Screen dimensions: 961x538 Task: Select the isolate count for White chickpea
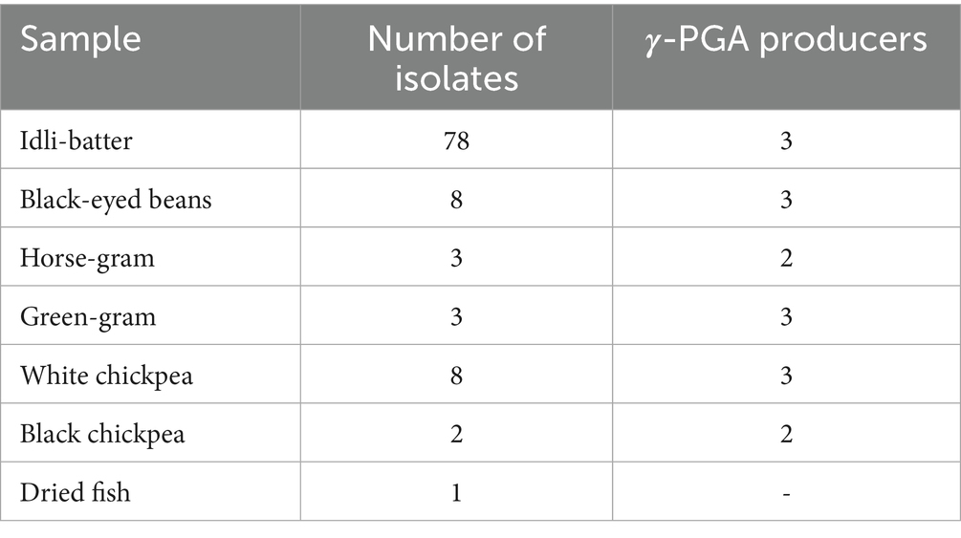click(x=456, y=375)
